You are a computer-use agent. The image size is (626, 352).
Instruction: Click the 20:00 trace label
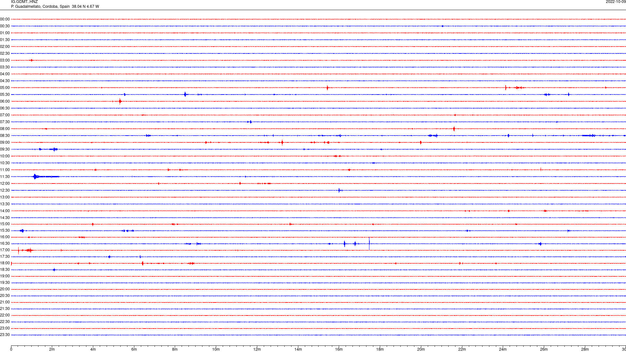coord(5,289)
